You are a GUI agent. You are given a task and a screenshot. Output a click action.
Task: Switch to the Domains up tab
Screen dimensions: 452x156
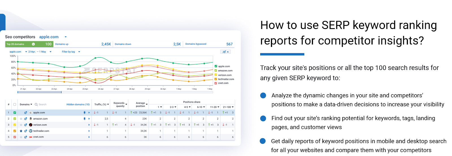[83, 44]
